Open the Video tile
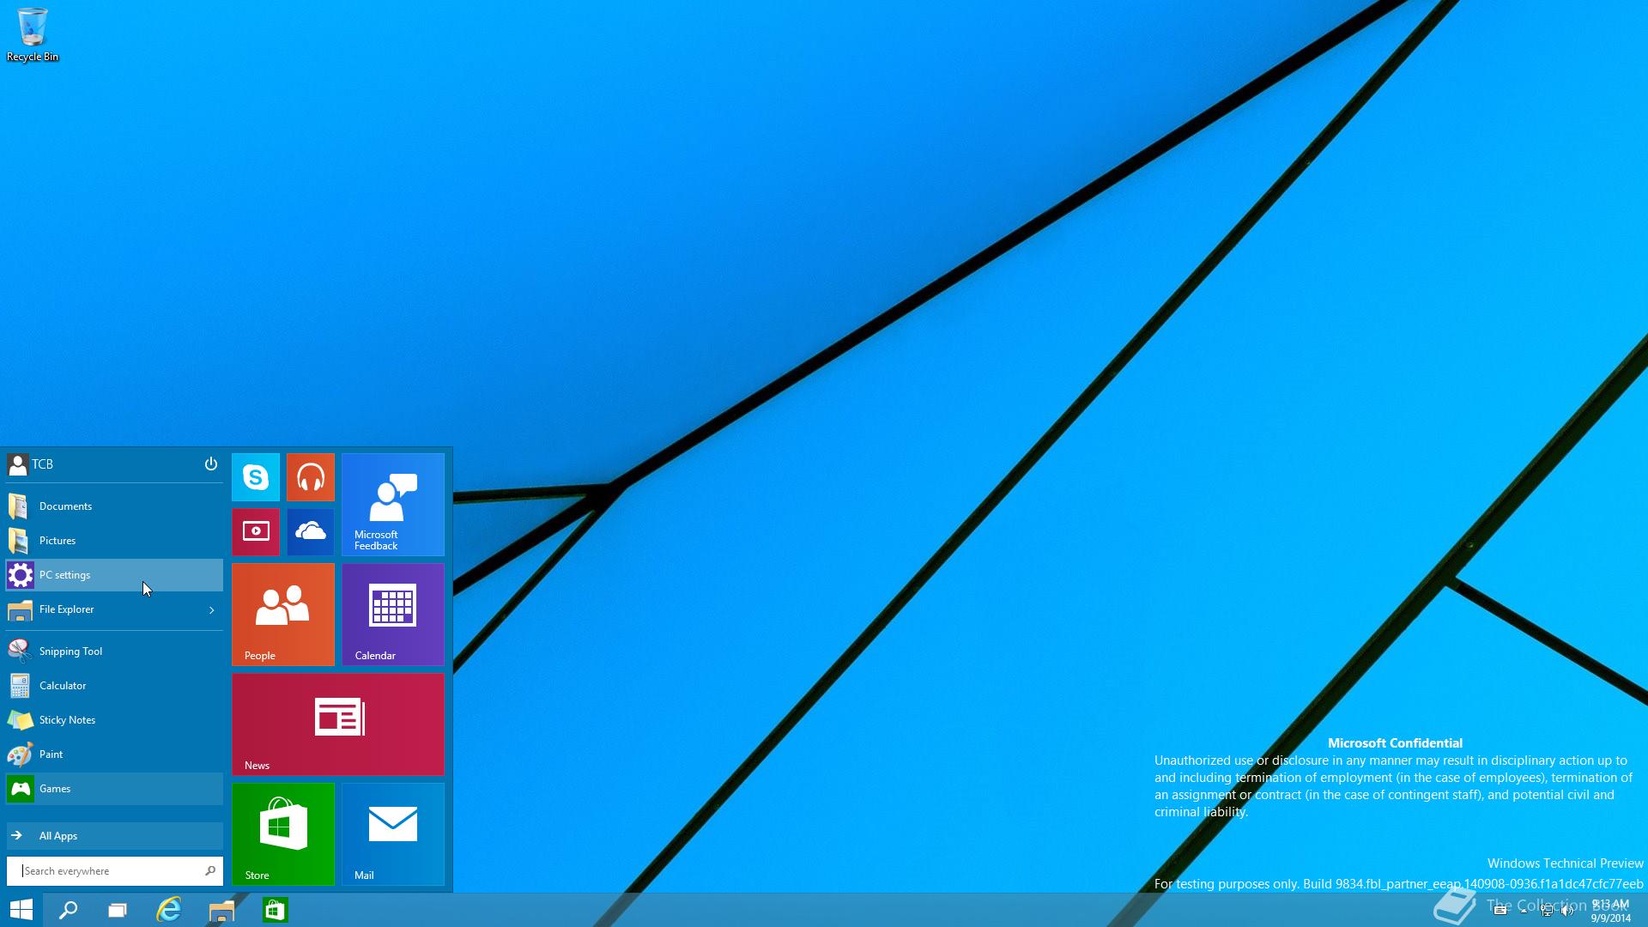Viewport: 1648px width, 927px height. [x=256, y=532]
